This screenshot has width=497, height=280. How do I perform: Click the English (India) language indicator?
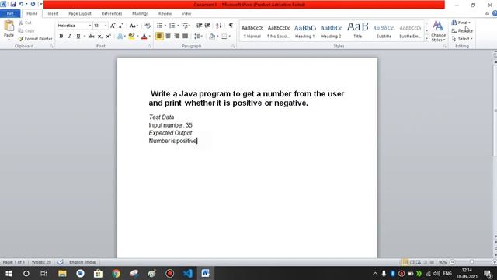point(83,262)
